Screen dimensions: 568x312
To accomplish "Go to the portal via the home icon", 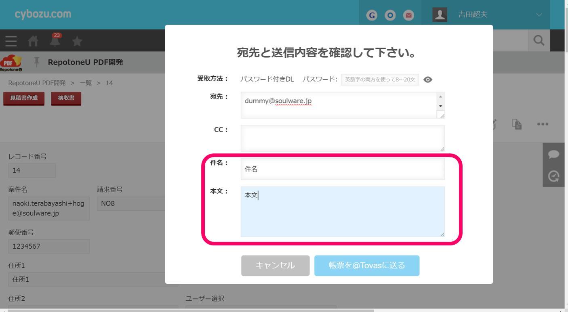I will [33, 41].
